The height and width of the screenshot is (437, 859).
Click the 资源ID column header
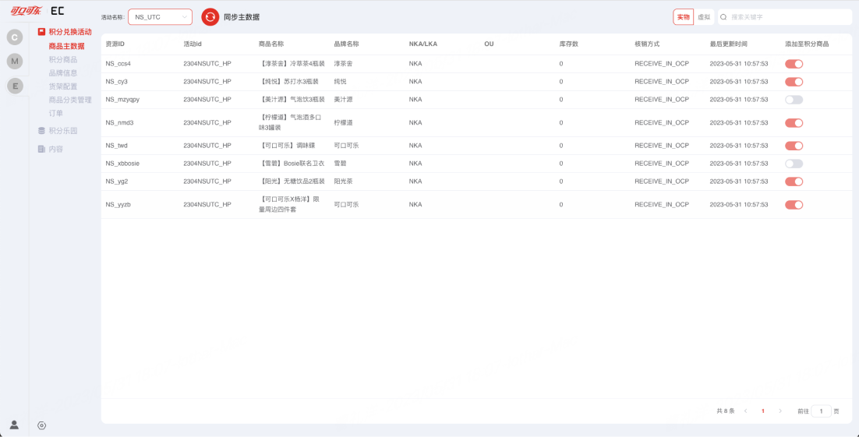pyautogui.click(x=115, y=44)
